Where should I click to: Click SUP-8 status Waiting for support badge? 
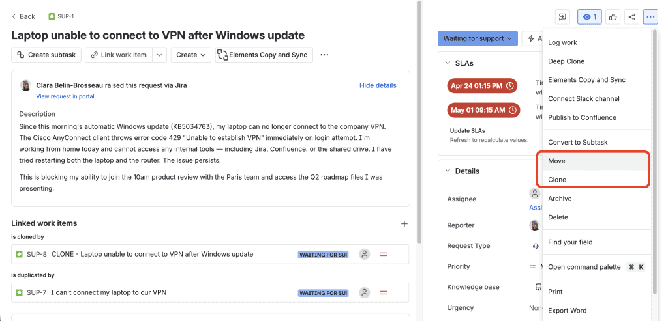click(x=323, y=255)
